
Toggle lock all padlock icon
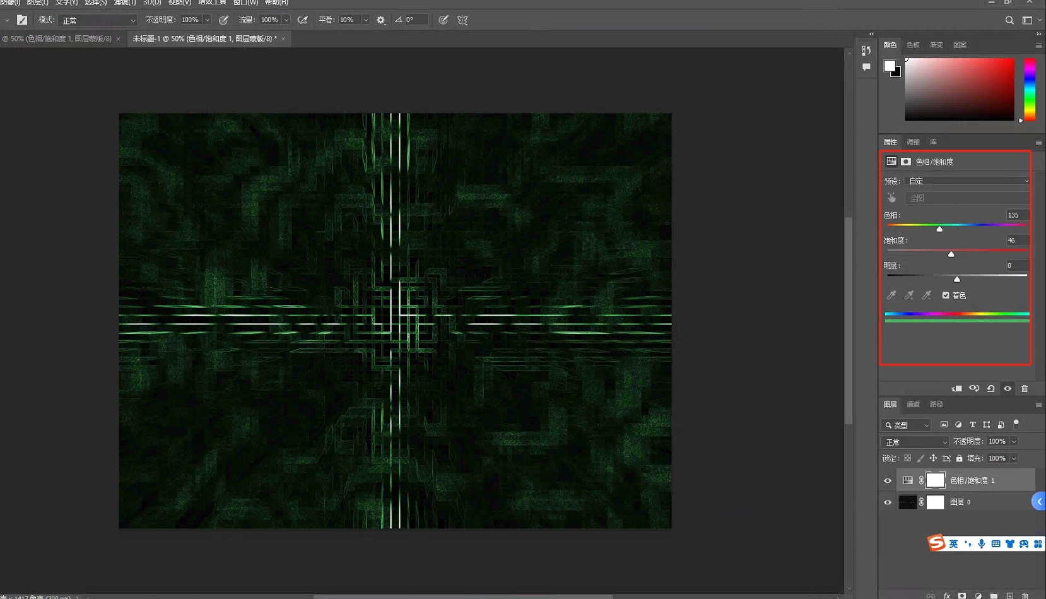[x=960, y=458]
